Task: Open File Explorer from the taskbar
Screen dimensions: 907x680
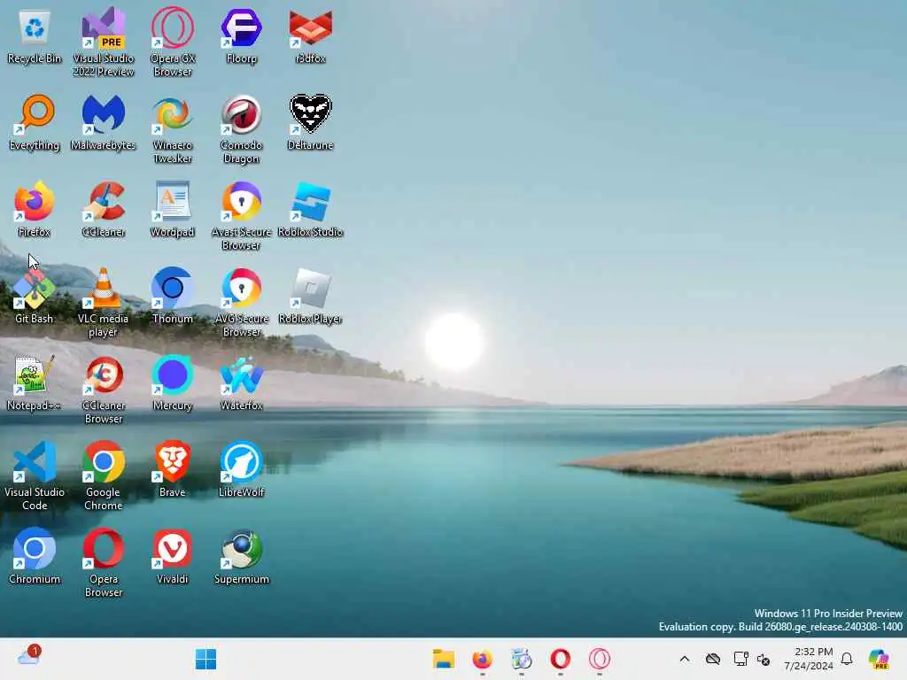Action: [x=444, y=659]
